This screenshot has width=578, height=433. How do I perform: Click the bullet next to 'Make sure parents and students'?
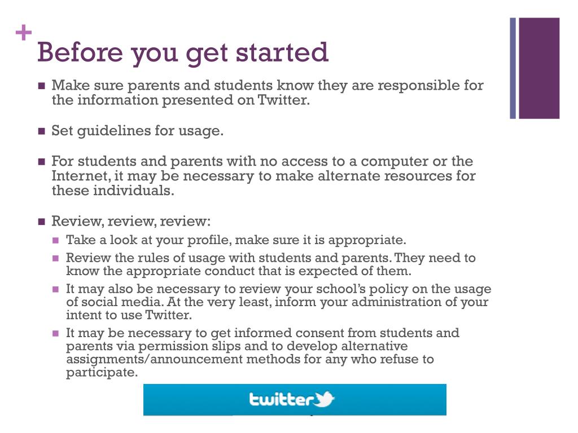point(41,86)
